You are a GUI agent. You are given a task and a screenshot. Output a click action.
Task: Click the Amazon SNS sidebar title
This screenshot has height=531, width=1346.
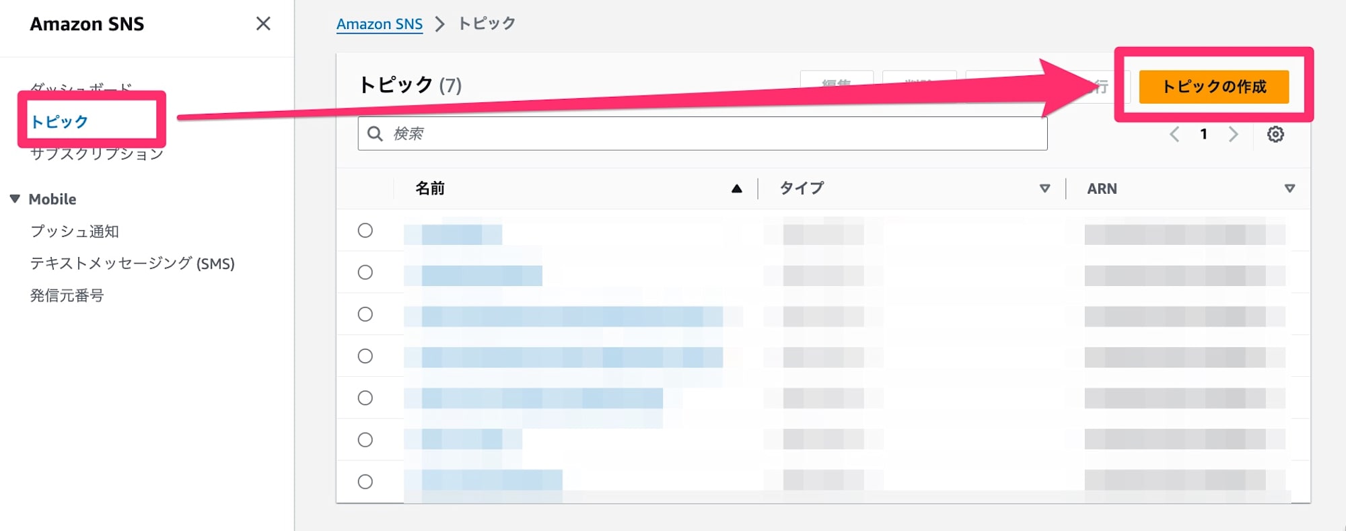tap(87, 24)
